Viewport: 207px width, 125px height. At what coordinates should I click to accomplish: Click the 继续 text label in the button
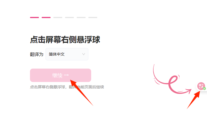pyautogui.click(x=57, y=75)
